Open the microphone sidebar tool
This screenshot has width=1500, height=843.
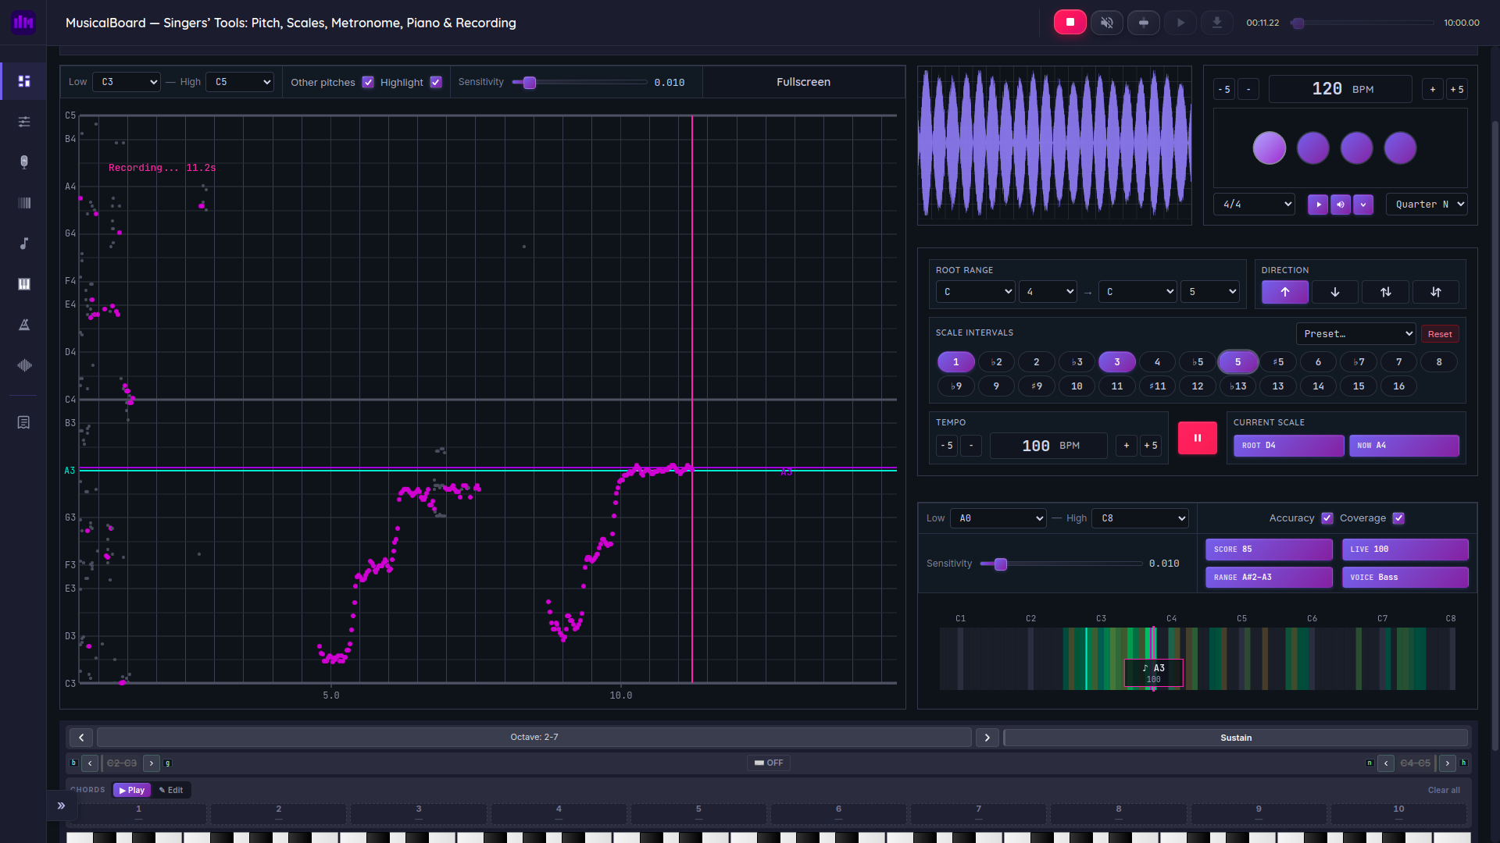pyautogui.click(x=24, y=162)
